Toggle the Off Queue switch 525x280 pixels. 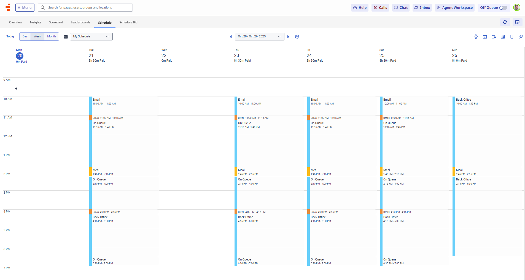pos(503,8)
